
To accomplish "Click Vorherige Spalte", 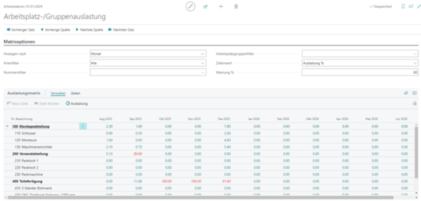I will coord(56,30).
